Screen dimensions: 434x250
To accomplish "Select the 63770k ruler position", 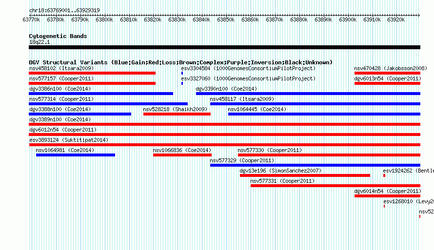I will pos(31,19).
